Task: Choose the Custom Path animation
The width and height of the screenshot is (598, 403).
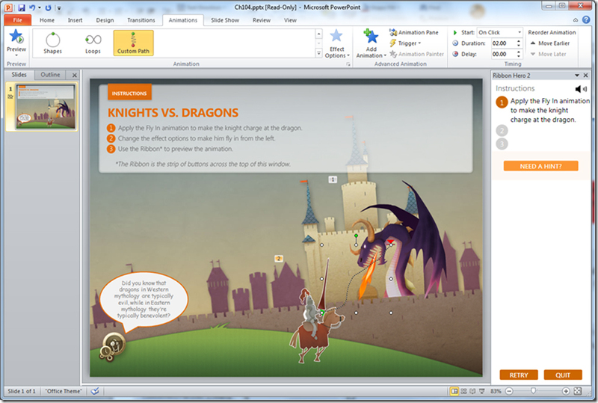Action: 134,43
